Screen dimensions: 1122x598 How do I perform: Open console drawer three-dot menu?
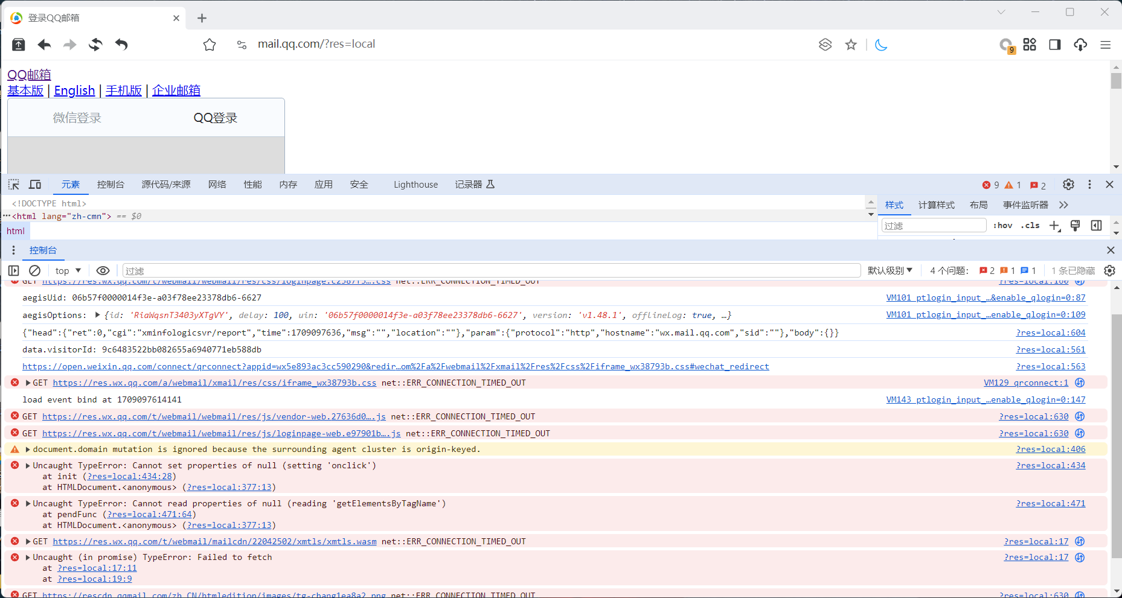click(x=13, y=250)
